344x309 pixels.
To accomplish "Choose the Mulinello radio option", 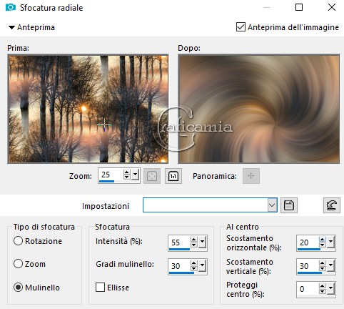I will [x=18, y=288].
